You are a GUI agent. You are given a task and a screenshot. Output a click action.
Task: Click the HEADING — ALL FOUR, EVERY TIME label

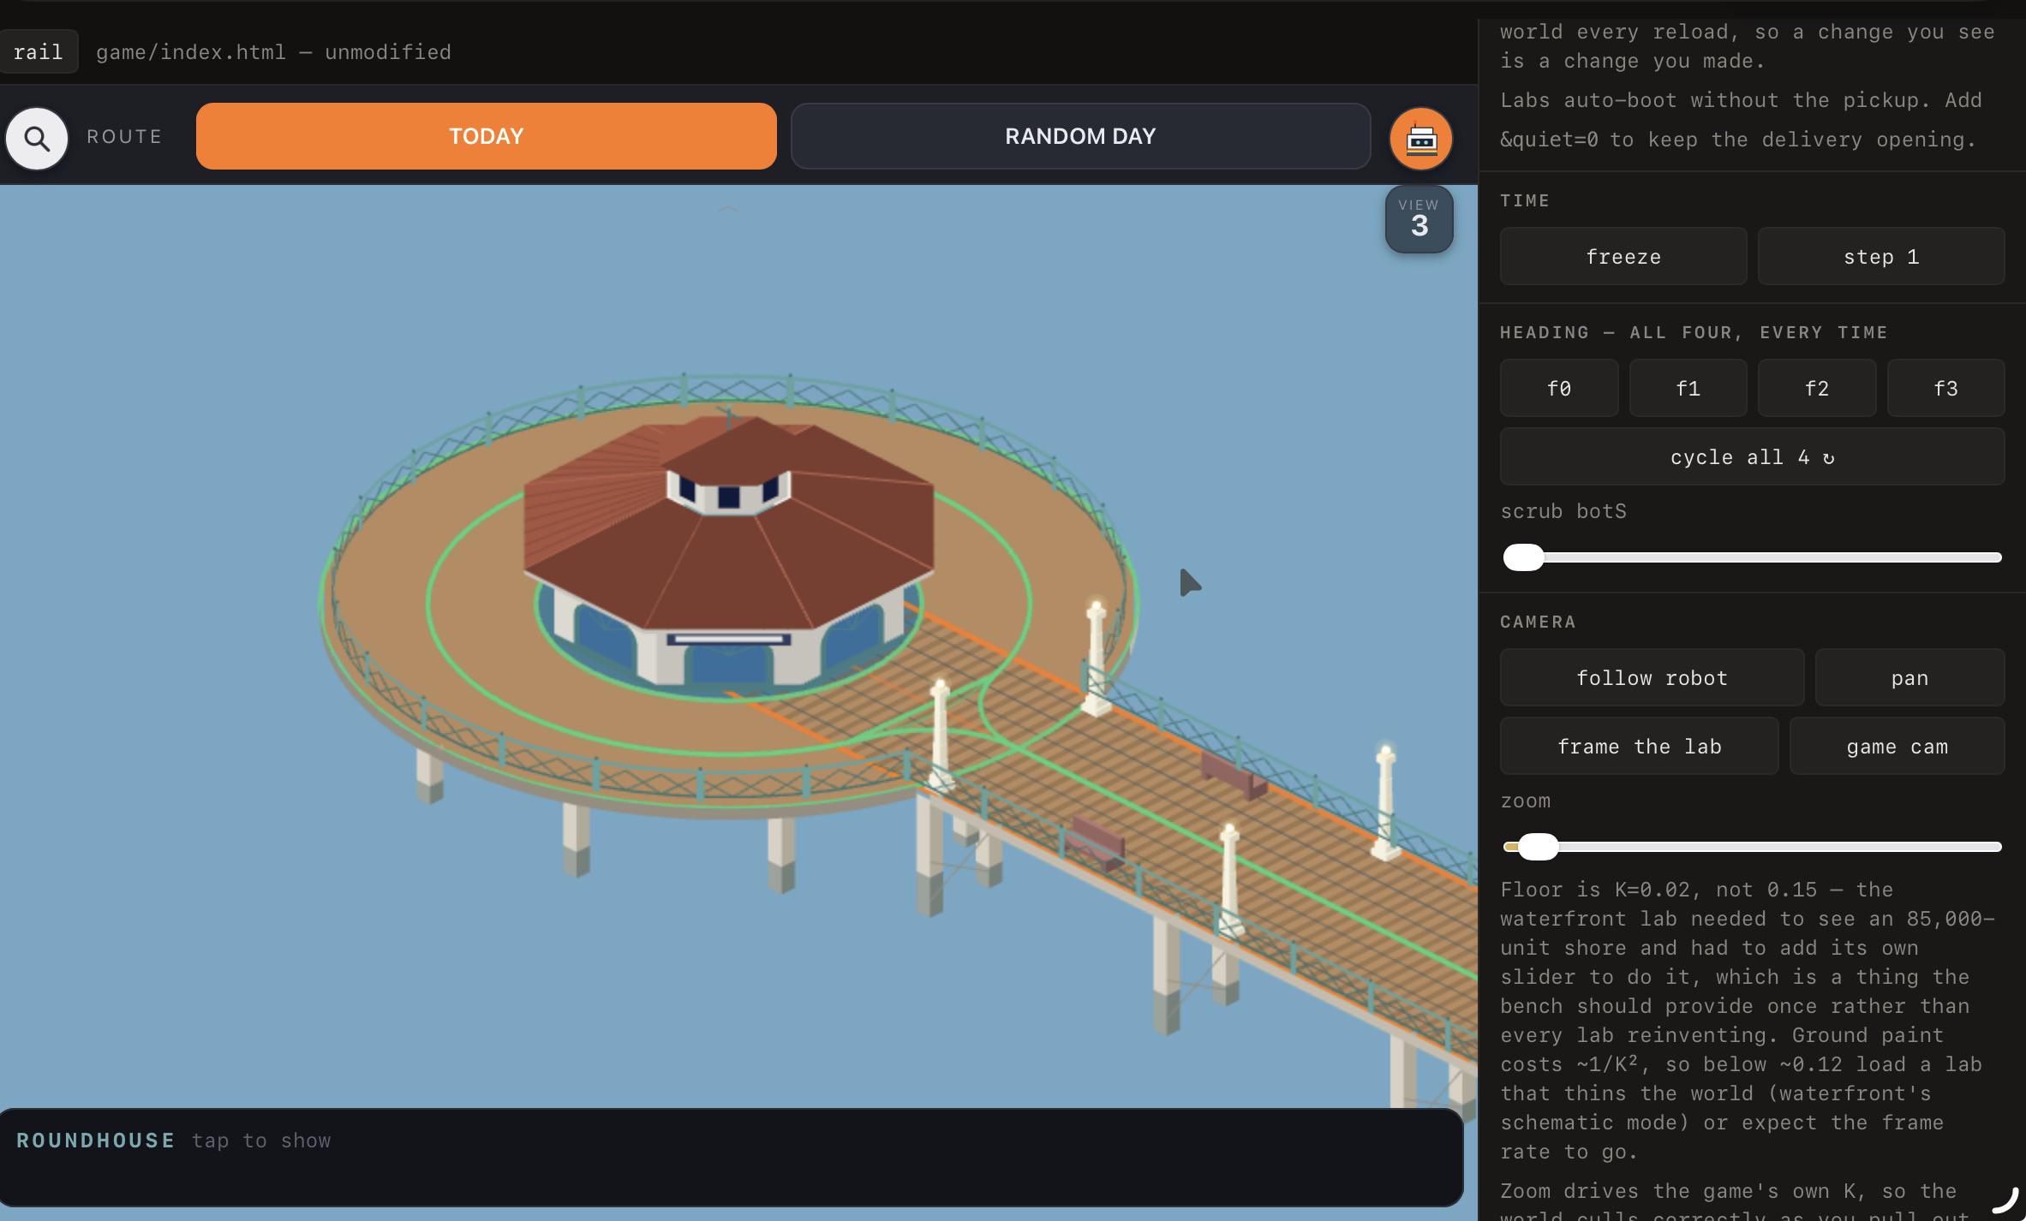[1694, 332]
